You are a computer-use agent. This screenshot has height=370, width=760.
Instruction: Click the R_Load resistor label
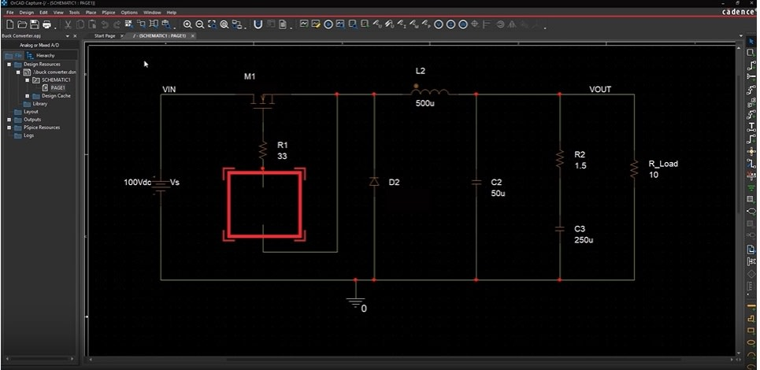point(663,164)
